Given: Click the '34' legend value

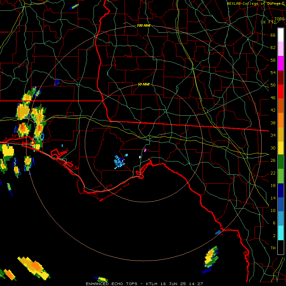Looking at the screenshot, I should click(x=273, y=135).
